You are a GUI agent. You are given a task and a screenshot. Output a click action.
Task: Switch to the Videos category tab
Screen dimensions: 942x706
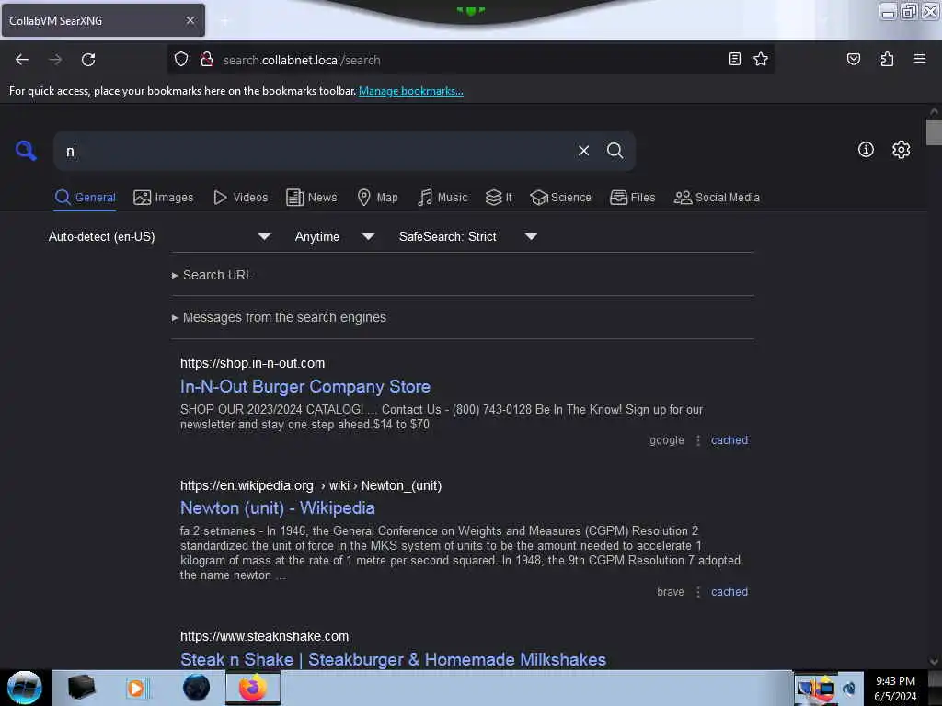click(x=240, y=198)
